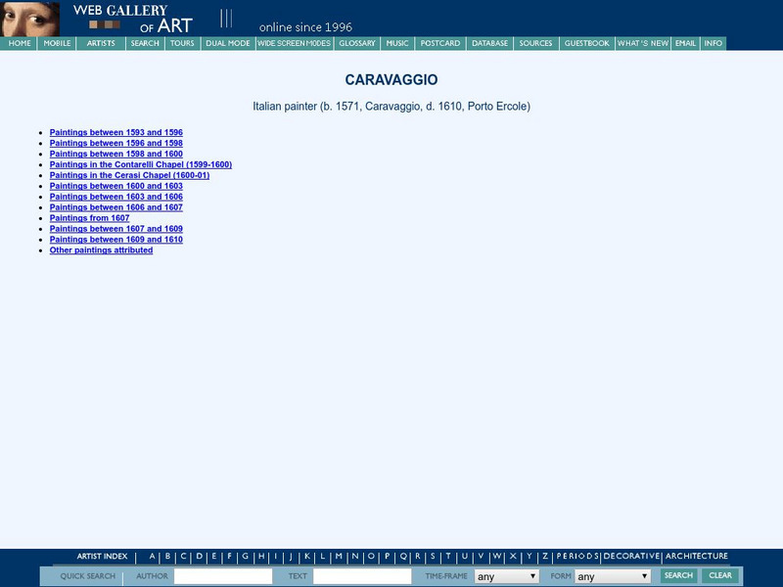Viewport: 783px width, 587px height.
Task: Switch to DUAL MODE
Action: click(228, 43)
